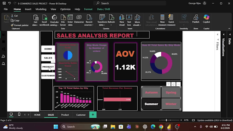Refresh the data
This screenshot has width=233, height=131.
tap(111, 21)
